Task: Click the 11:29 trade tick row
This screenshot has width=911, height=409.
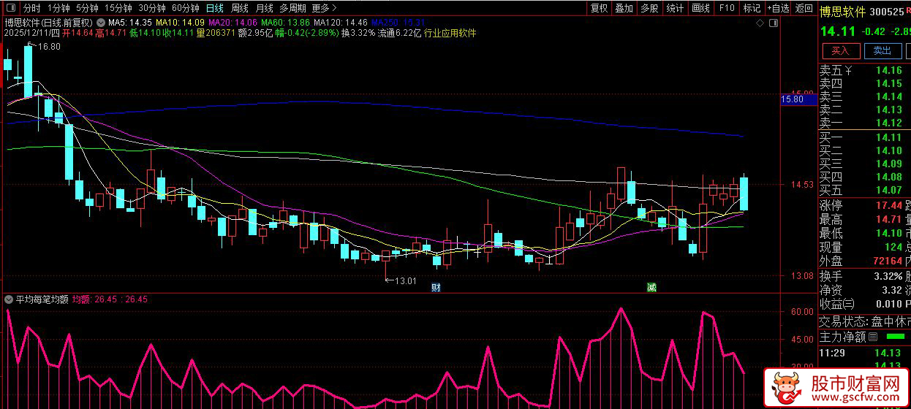Action: (864, 353)
